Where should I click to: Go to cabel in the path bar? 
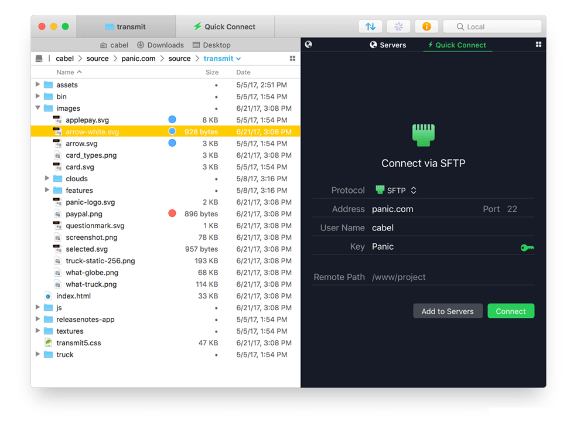(65, 59)
